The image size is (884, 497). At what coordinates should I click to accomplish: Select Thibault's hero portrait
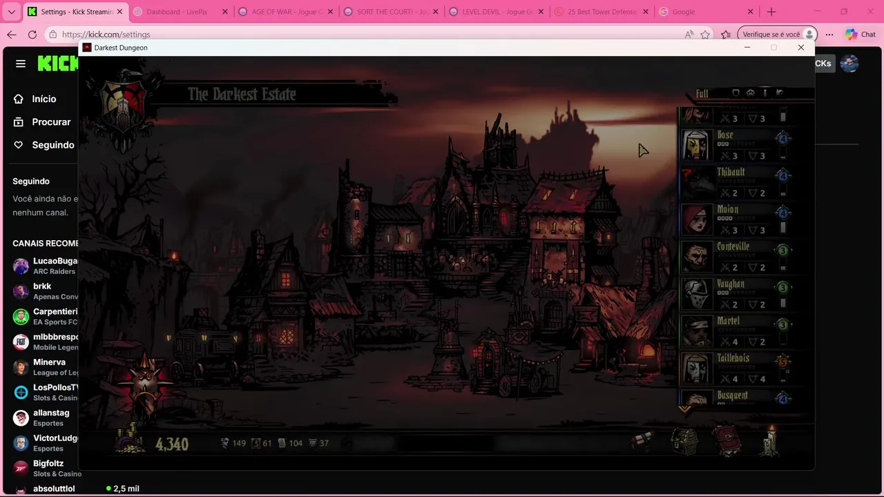(696, 182)
